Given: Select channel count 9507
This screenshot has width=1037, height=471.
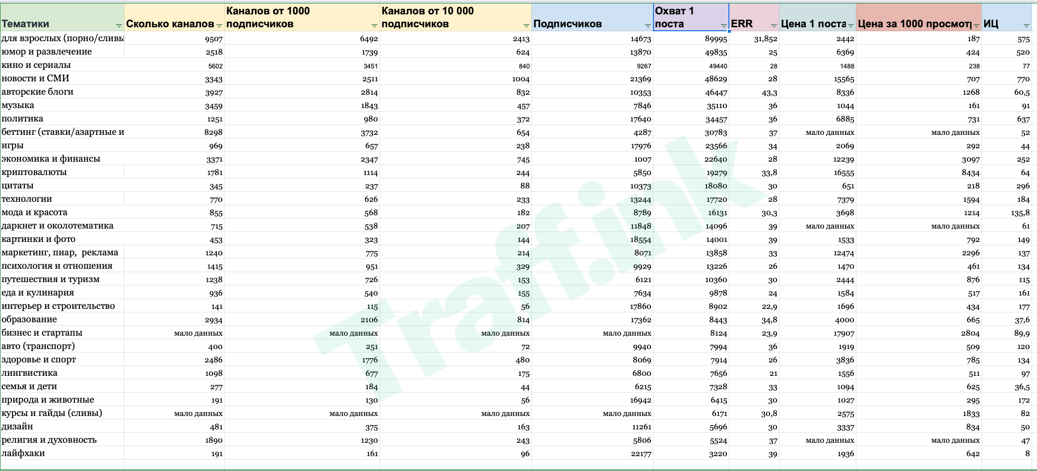Looking at the screenshot, I should (174, 39).
